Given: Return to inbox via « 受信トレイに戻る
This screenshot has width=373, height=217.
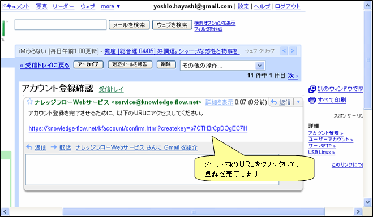Looking at the screenshot, I should point(45,66).
